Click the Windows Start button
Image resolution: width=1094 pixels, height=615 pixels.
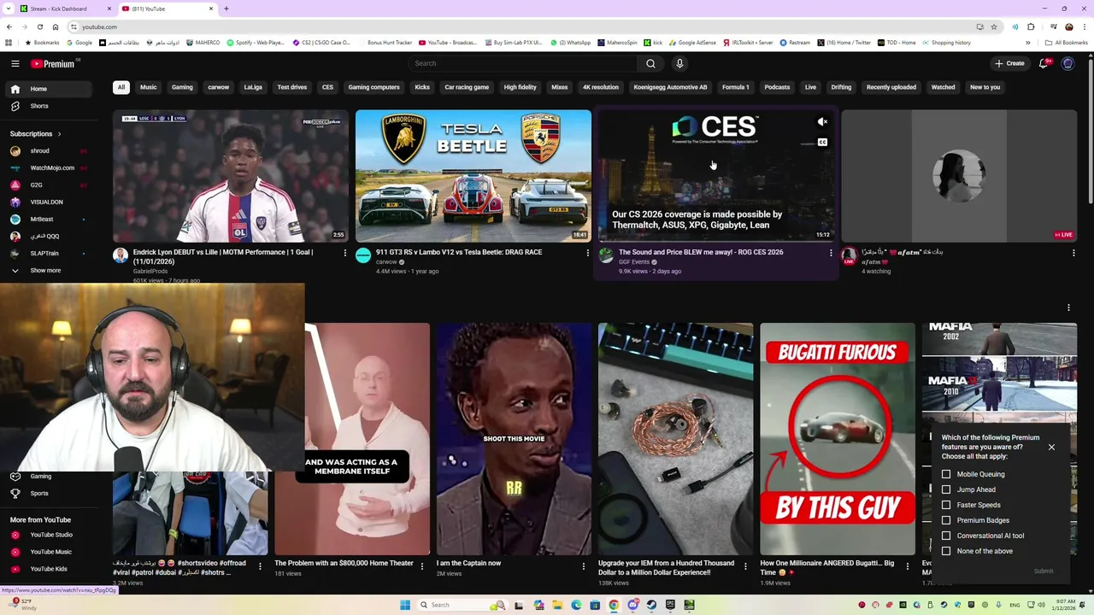(x=405, y=605)
